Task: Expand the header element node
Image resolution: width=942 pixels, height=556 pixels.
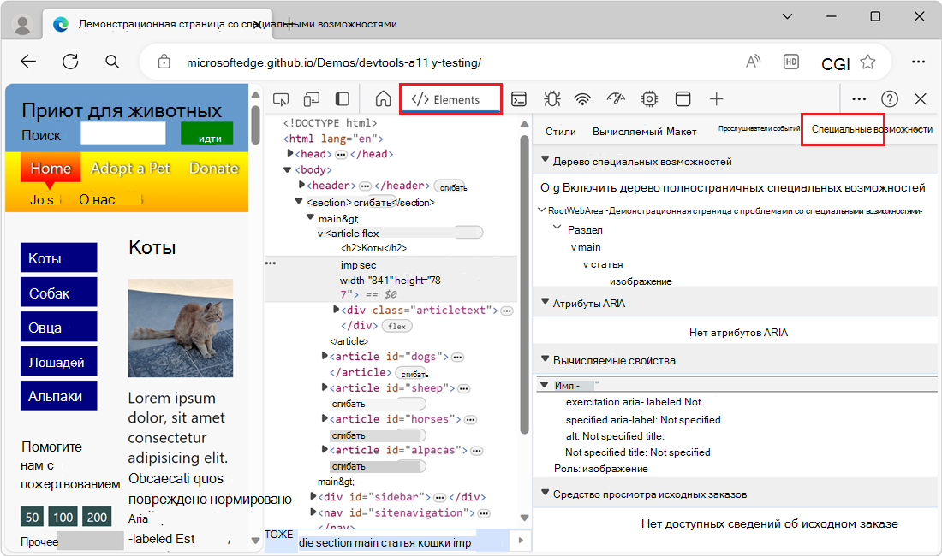Action: pos(302,185)
